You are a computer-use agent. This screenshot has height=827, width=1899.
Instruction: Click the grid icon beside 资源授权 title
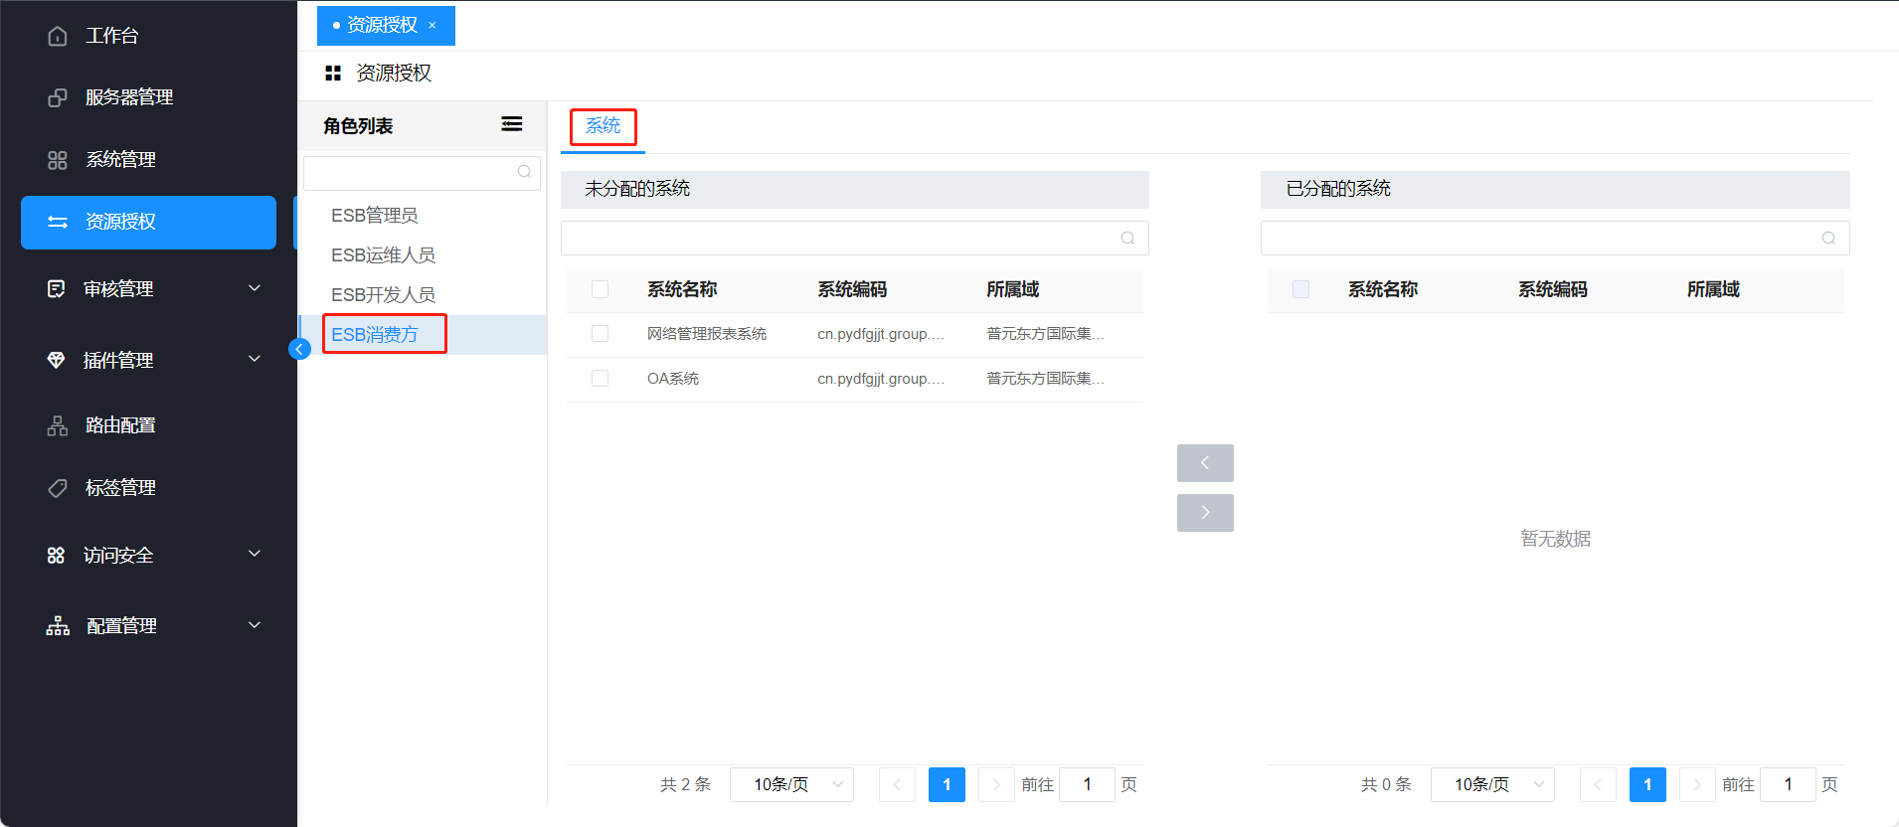click(x=333, y=74)
